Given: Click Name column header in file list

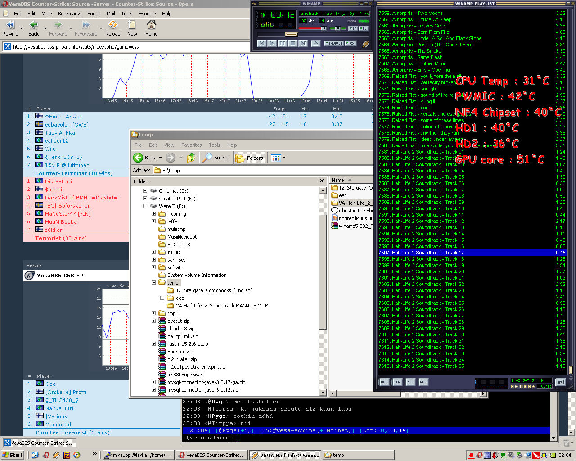Looking at the screenshot, I should click(x=352, y=180).
